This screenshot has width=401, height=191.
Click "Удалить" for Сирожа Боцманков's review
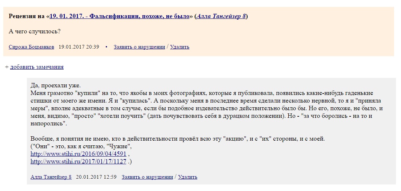pyautogui.click(x=180, y=47)
